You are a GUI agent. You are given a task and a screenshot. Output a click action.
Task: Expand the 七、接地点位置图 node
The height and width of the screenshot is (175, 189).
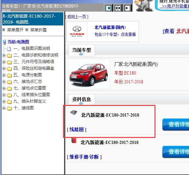[4, 89]
